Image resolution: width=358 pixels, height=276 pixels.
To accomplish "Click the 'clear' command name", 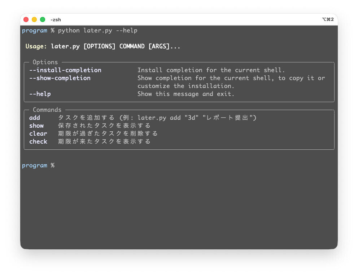I will (38, 133).
